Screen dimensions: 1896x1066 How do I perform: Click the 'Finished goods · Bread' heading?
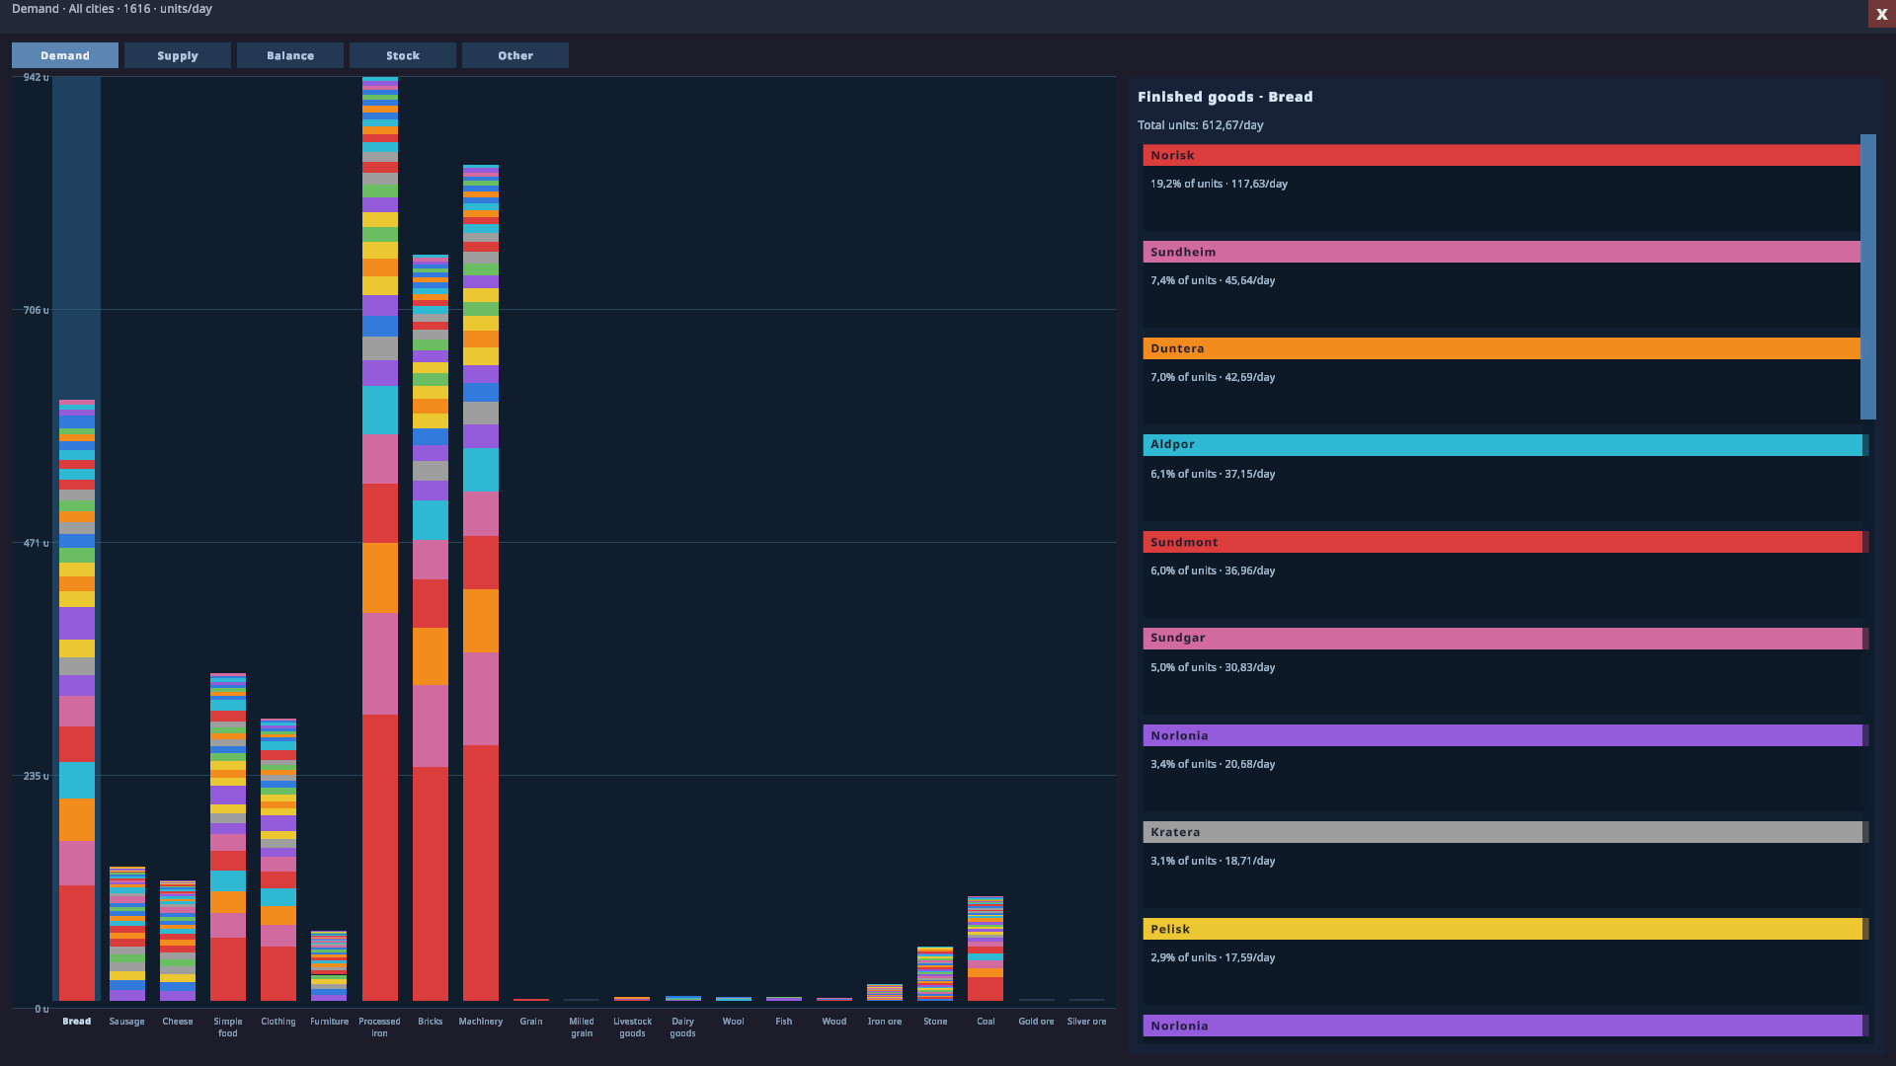click(1224, 97)
